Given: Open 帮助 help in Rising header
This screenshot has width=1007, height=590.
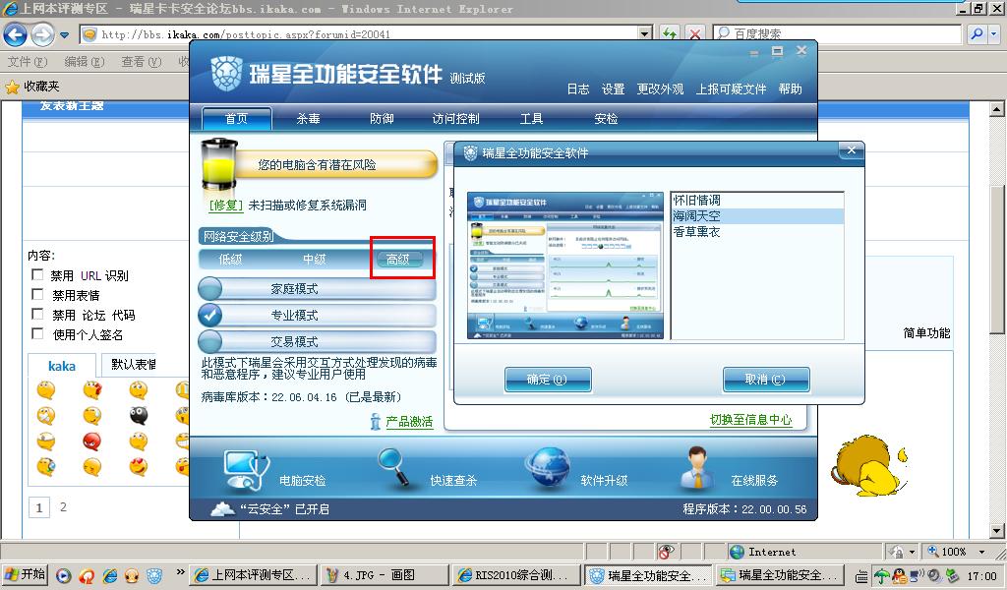Looking at the screenshot, I should [791, 89].
